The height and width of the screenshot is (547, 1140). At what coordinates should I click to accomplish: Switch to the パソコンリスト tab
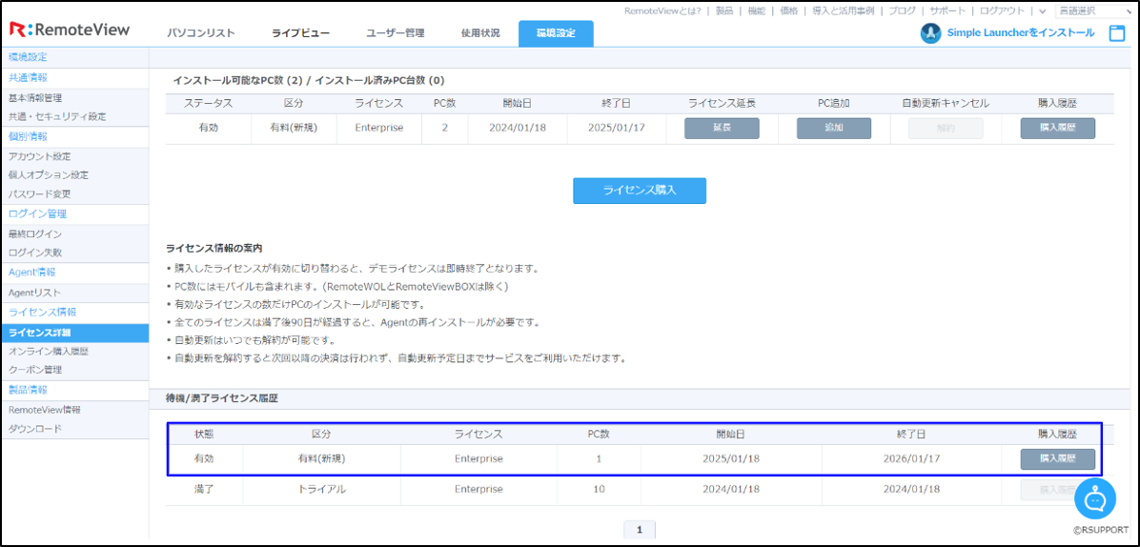201,33
